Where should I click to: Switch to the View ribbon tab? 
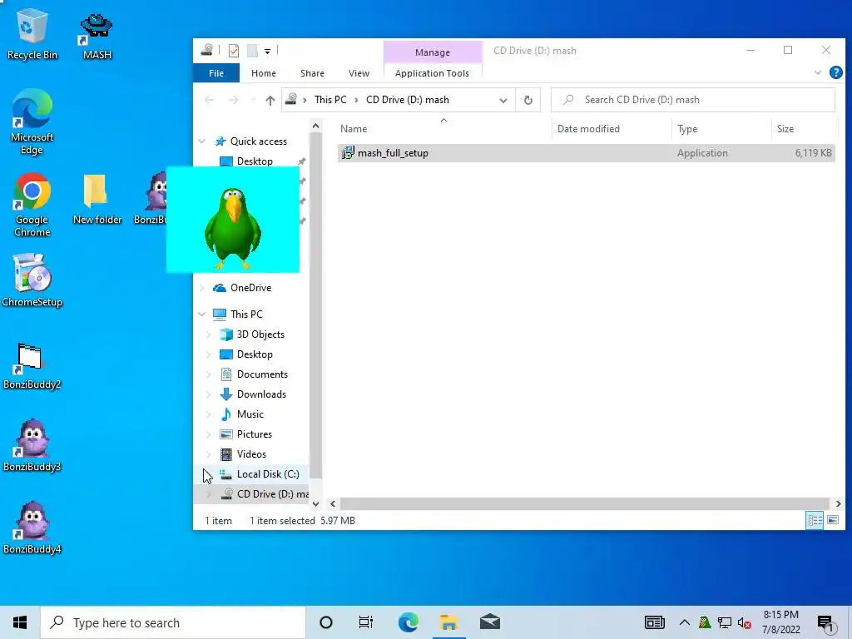[359, 73]
